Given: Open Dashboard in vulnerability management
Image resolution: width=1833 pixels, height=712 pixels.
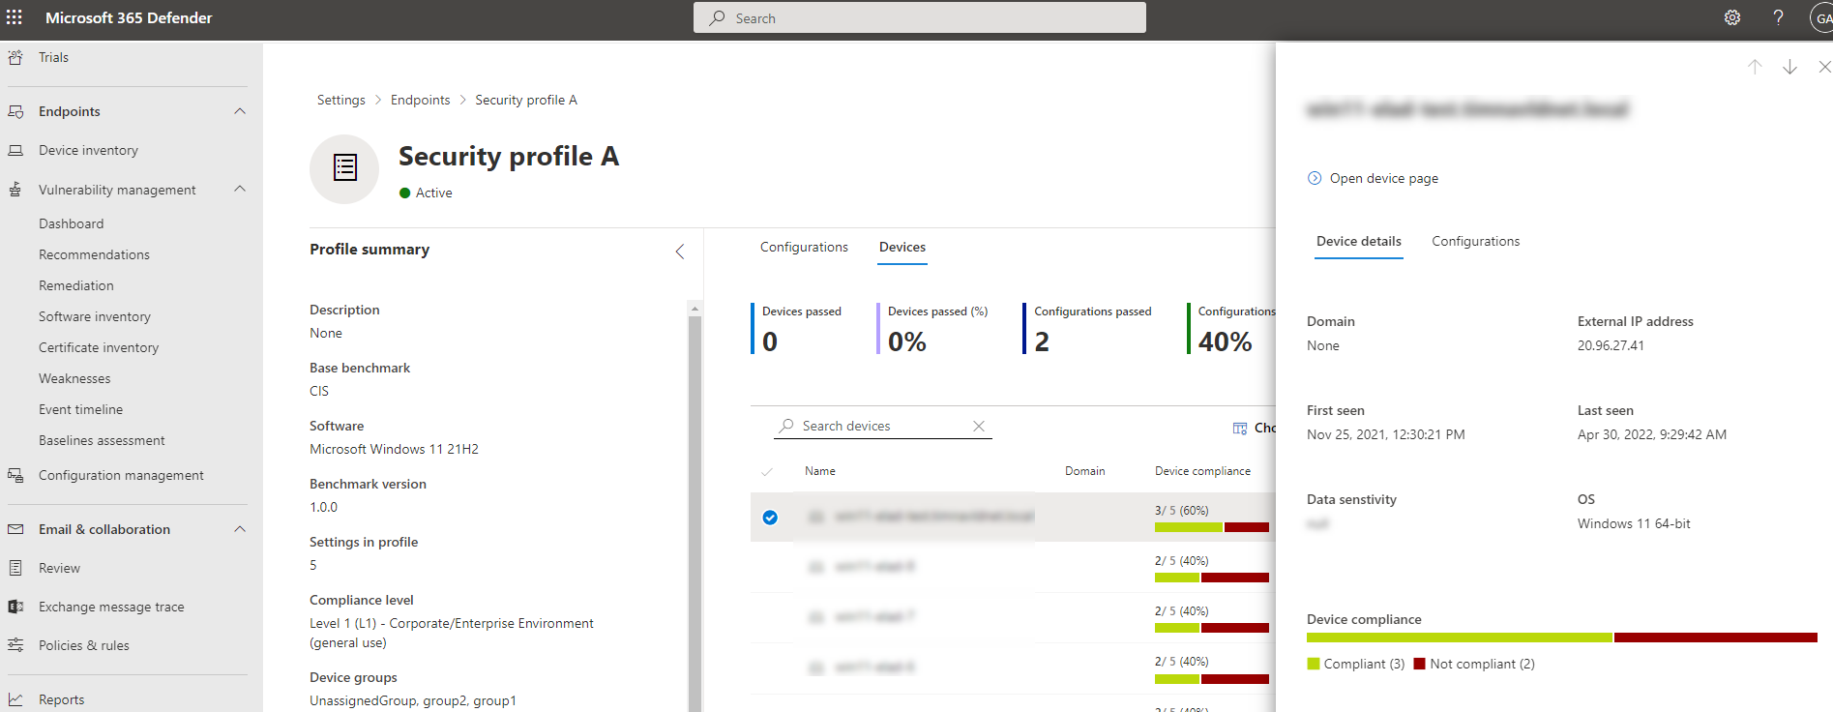Looking at the screenshot, I should click(71, 223).
